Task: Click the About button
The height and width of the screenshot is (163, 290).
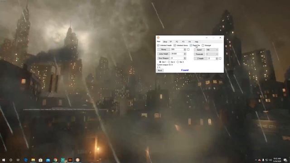Action: tap(160, 71)
